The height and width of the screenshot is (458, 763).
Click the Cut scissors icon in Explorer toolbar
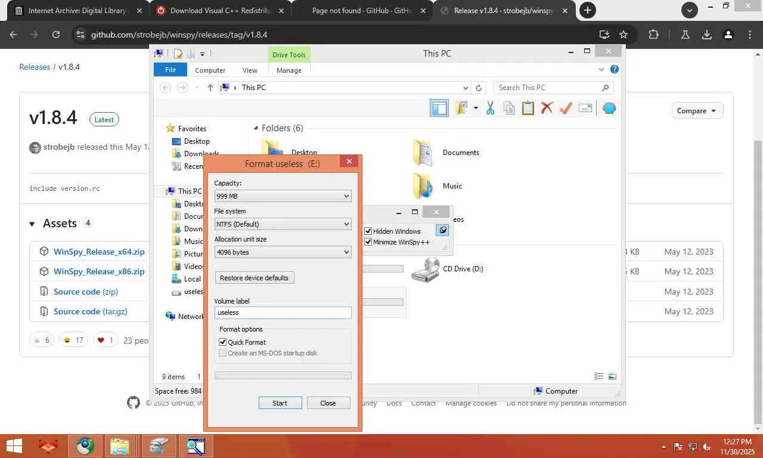[490, 108]
